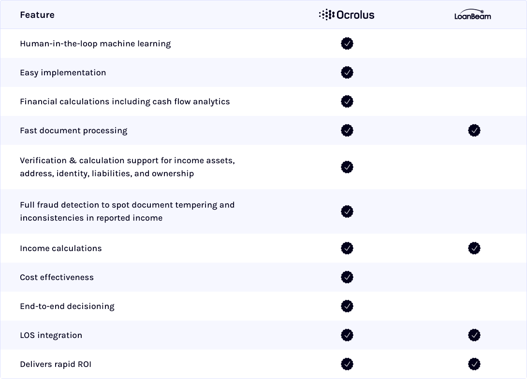527x379 pixels.
Task: Click the LoanBeam logo in header
Action: 472,15
